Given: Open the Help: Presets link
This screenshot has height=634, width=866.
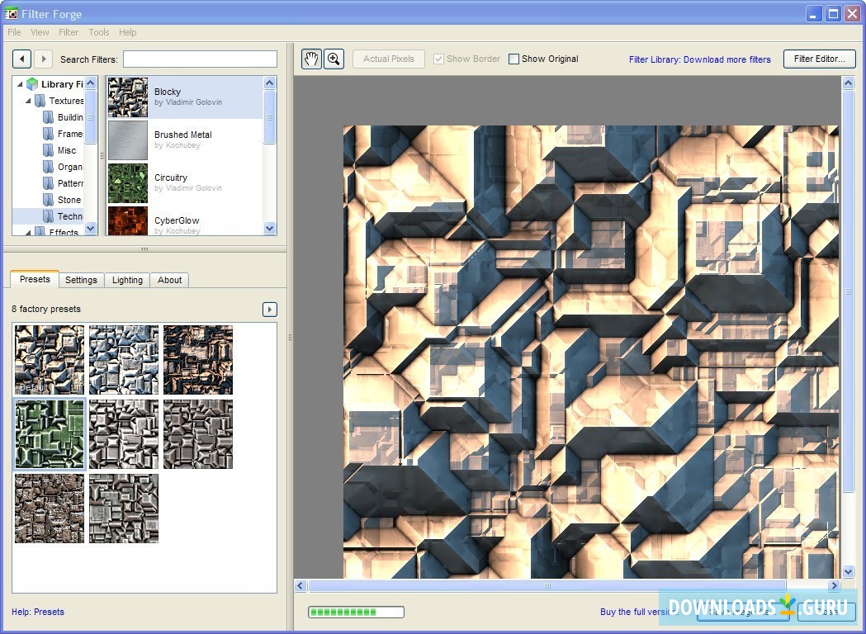Looking at the screenshot, I should coord(37,612).
